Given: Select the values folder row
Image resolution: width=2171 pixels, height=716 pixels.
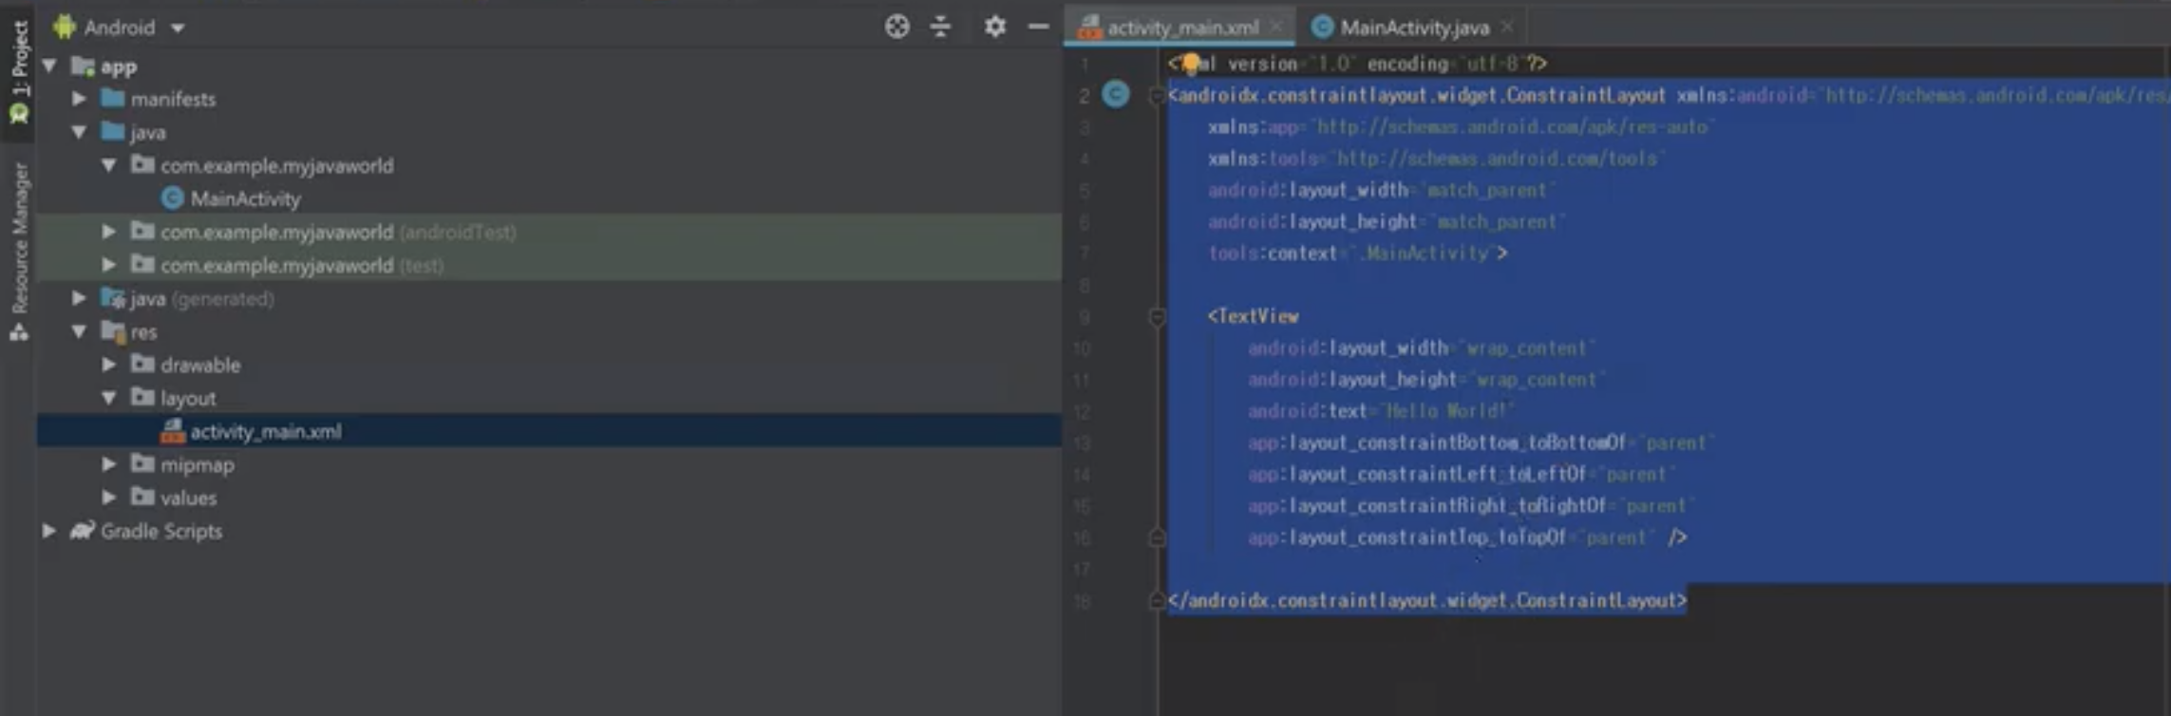Looking at the screenshot, I should point(549,498).
